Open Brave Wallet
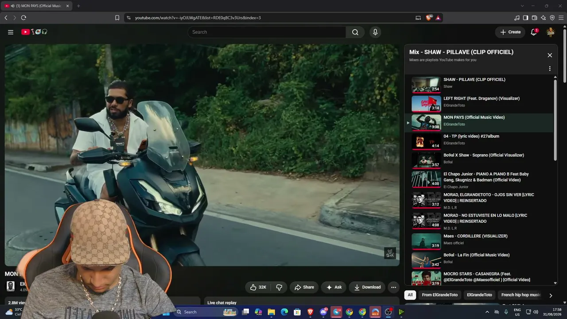 point(534,18)
